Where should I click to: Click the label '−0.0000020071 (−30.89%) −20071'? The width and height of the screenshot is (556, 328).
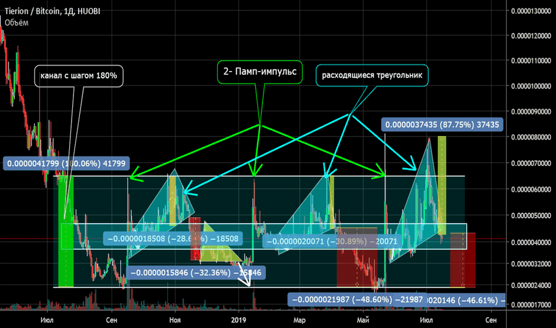click(332, 242)
